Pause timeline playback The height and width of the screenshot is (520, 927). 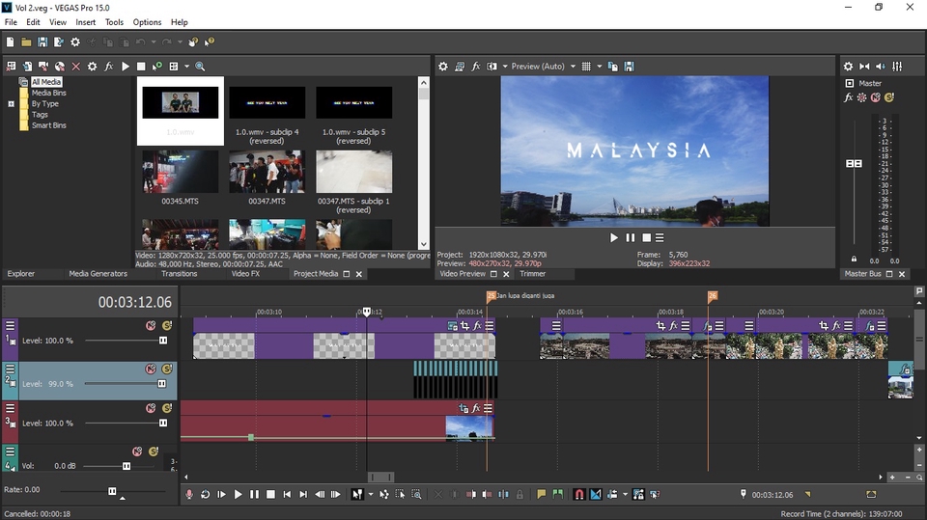[x=254, y=495]
